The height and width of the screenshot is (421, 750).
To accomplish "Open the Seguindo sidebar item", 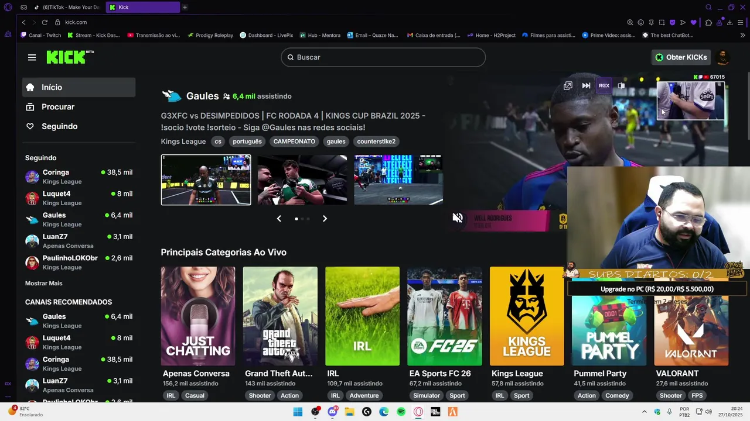I will click(x=79, y=126).
